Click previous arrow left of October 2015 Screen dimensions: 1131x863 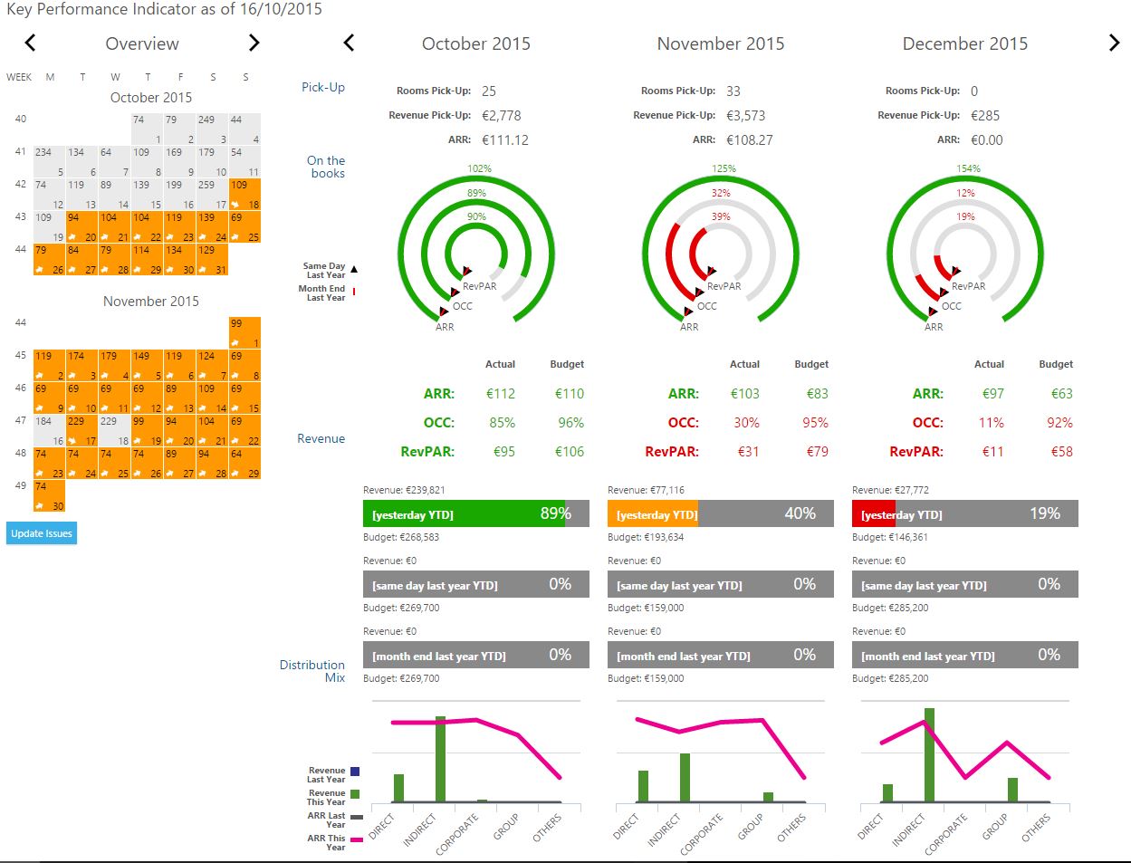pyautogui.click(x=349, y=43)
